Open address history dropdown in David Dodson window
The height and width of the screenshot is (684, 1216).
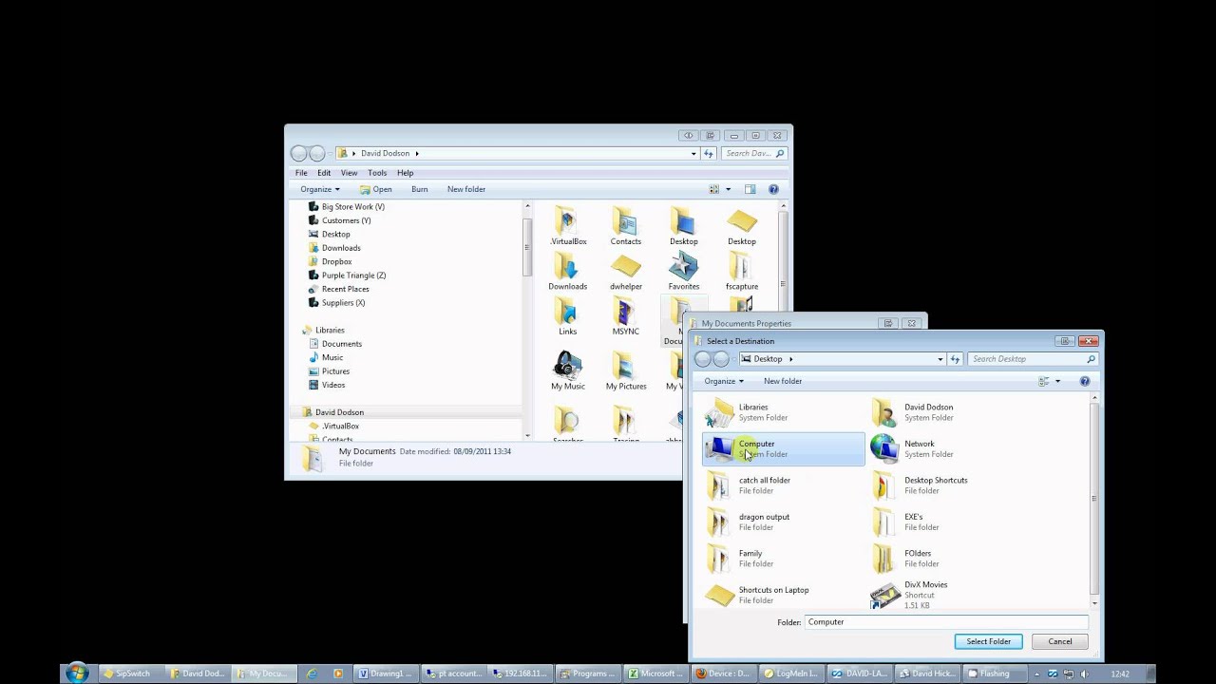tap(693, 153)
